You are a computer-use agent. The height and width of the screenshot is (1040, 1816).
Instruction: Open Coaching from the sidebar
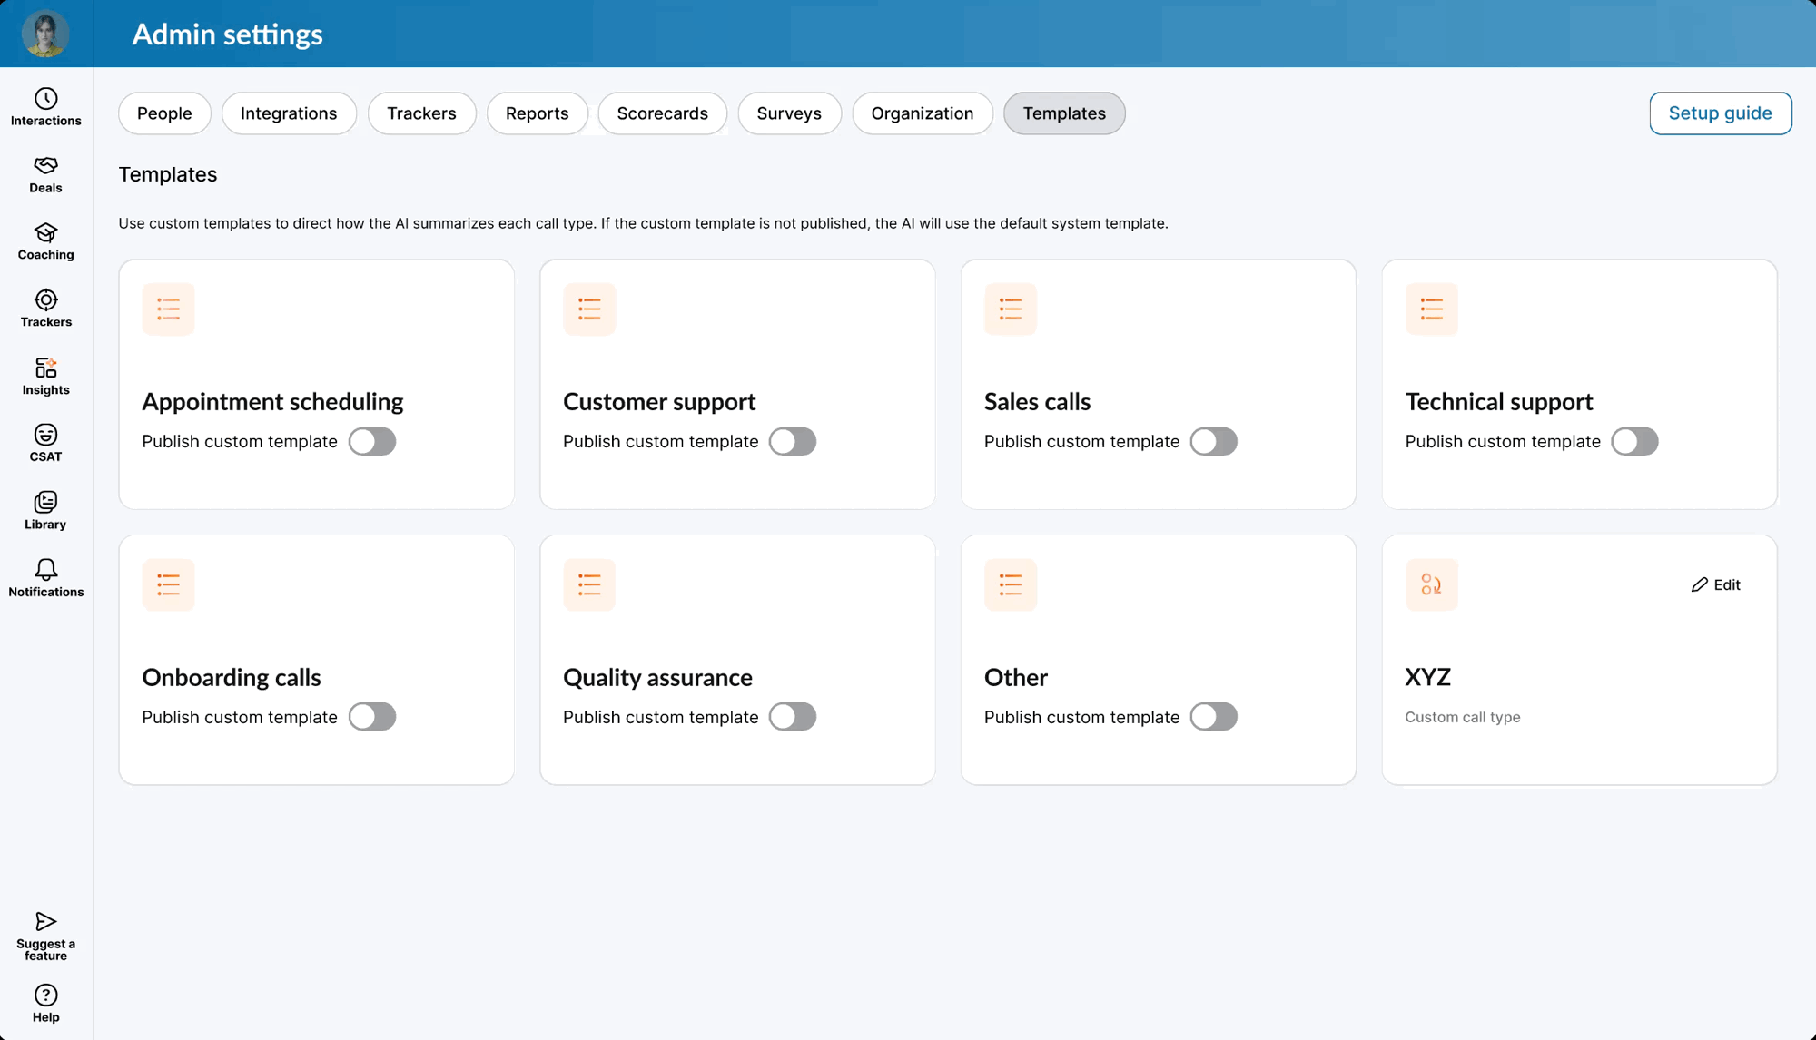coord(45,239)
